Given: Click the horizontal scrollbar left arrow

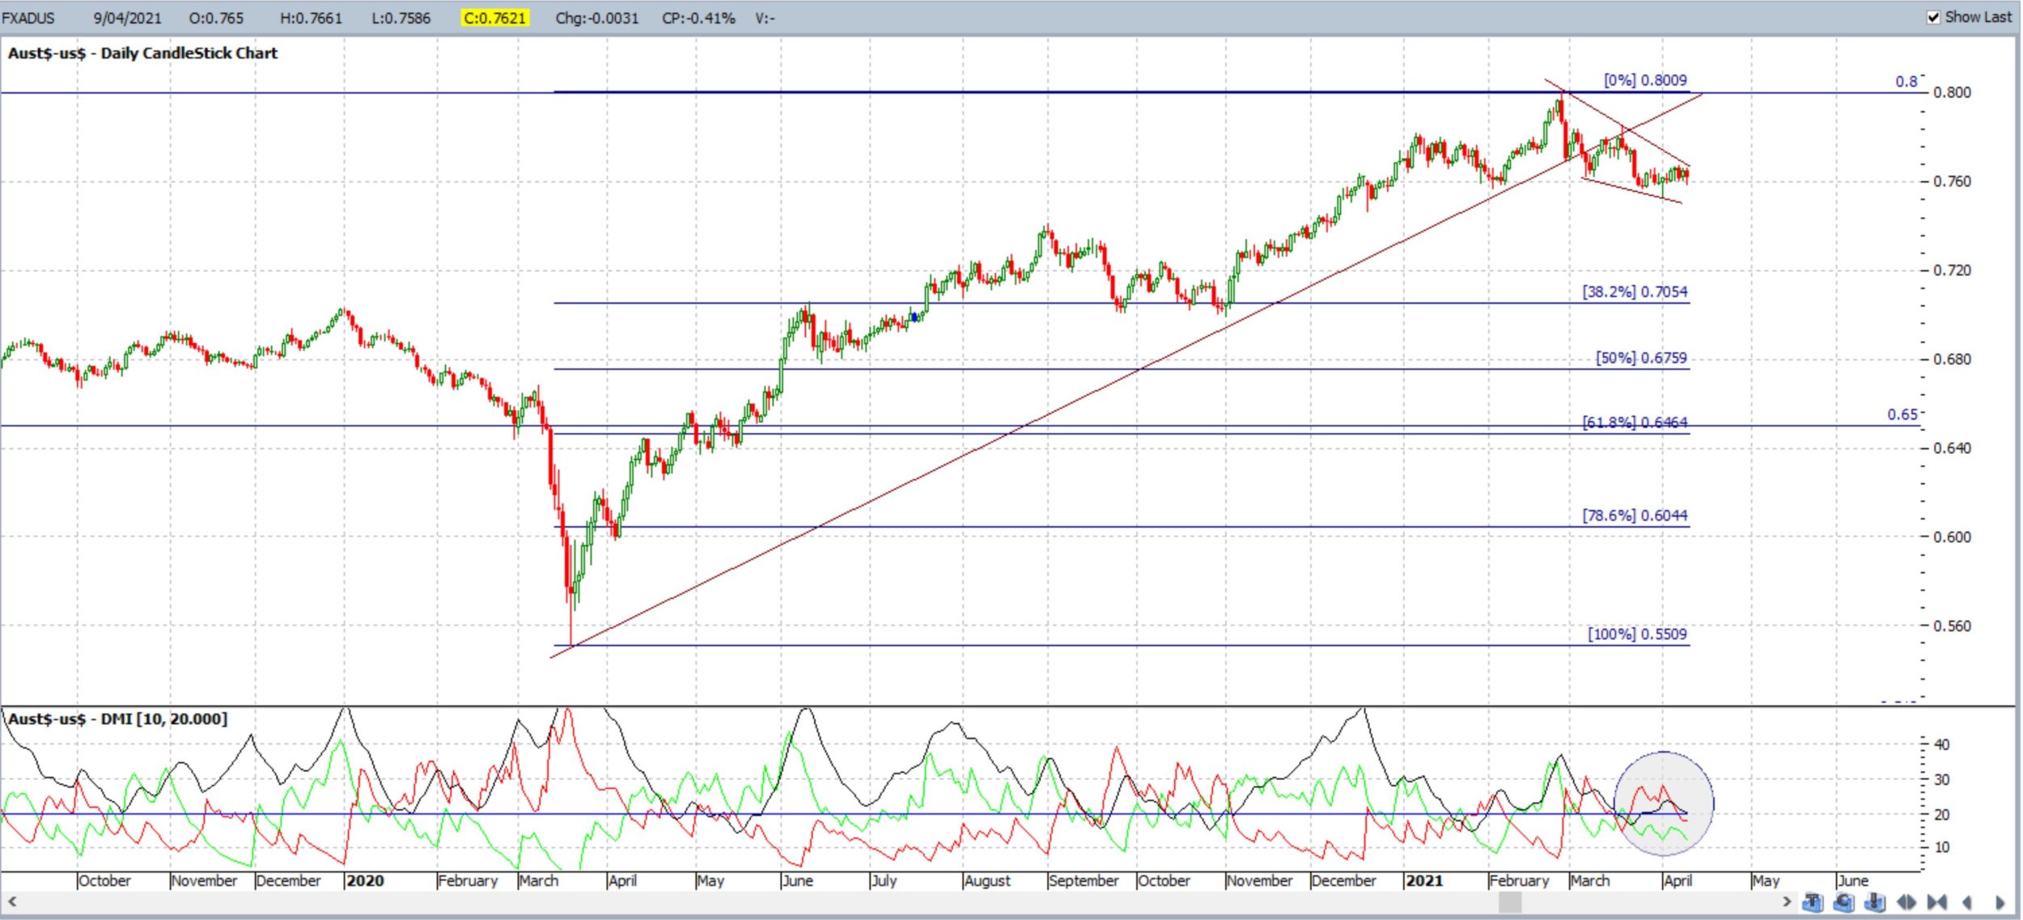Looking at the screenshot, I should click(11, 901).
